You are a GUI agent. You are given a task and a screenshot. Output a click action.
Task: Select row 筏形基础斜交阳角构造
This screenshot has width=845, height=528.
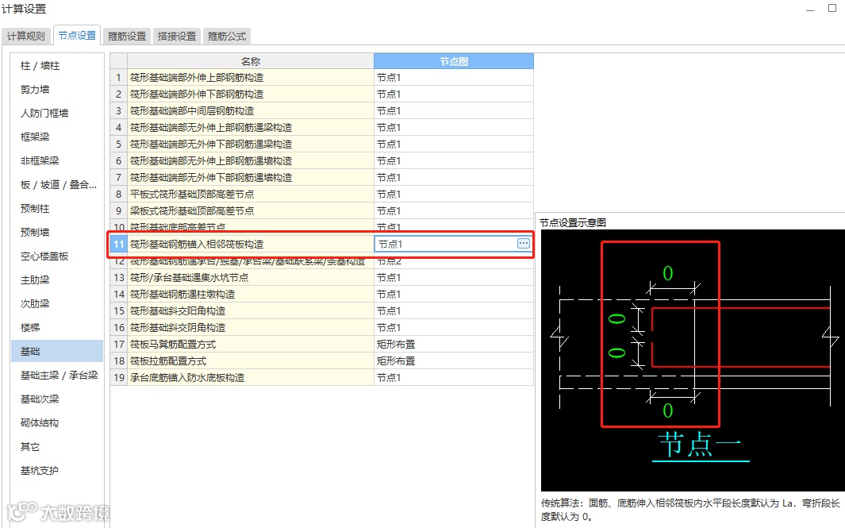pyautogui.click(x=250, y=311)
